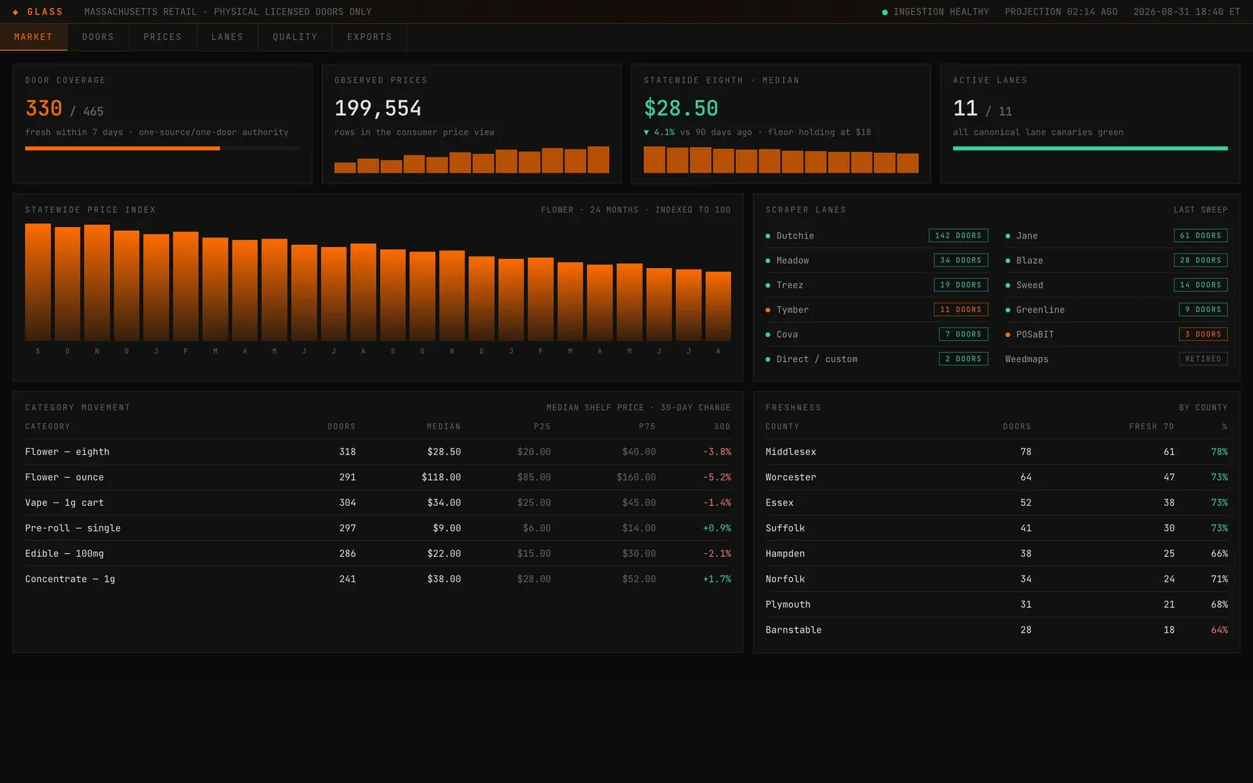The width and height of the screenshot is (1253, 783).
Task: Click the GLASS diamond logo icon
Action: pos(15,12)
